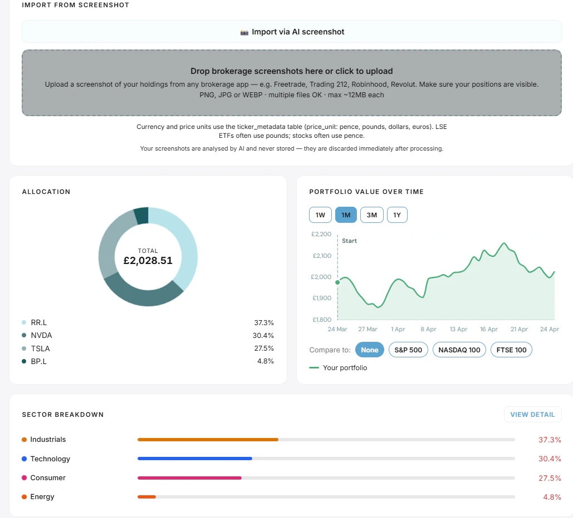This screenshot has height=518, width=573.
Task: Click the NVDA legend dot
Action: pyautogui.click(x=24, y=335)
